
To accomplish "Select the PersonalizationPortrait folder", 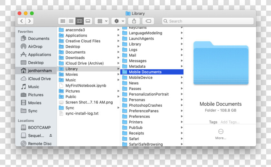I will click(152, 94).
